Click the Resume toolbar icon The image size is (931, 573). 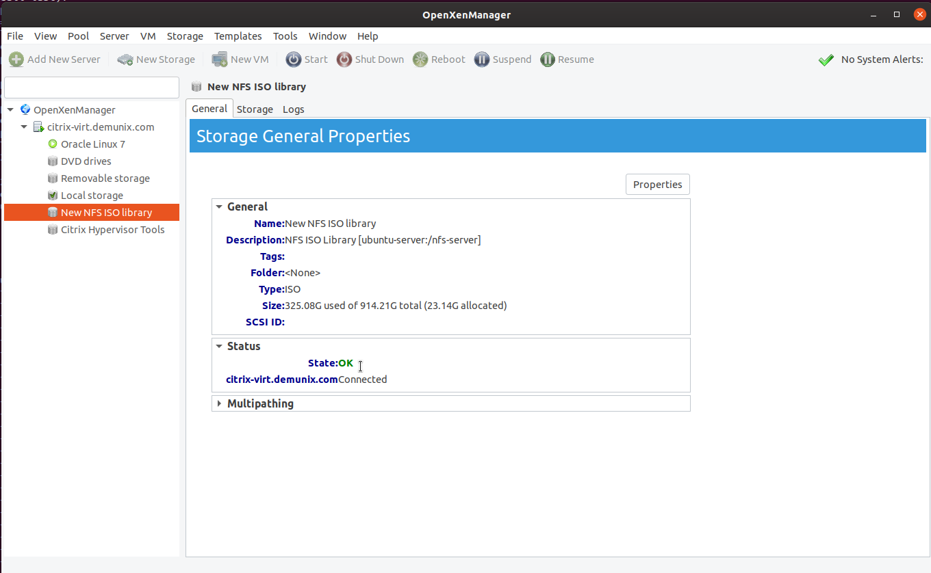click(x=548, y=59)
